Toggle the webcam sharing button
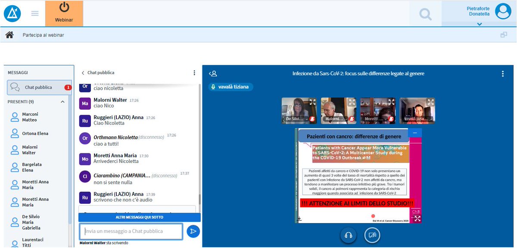This screenshot has height=248, width=517. tap(372, 235)
